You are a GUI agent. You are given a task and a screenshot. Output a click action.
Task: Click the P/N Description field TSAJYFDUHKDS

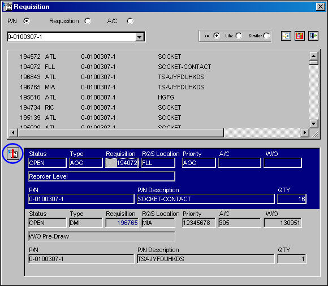point(206,259)
